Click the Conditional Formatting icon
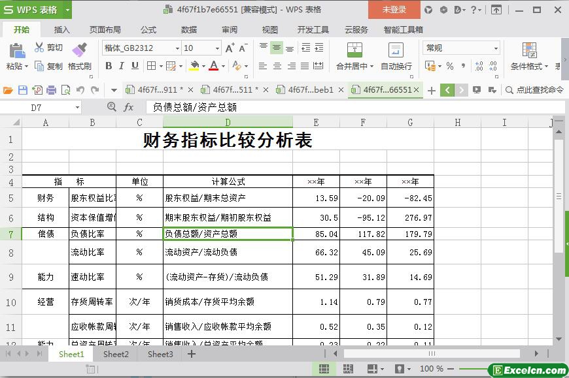Viewport: 569px width, 378px height. coord(529,50)
